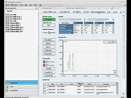Click the pin icon in Instruments header

point(37,8)
